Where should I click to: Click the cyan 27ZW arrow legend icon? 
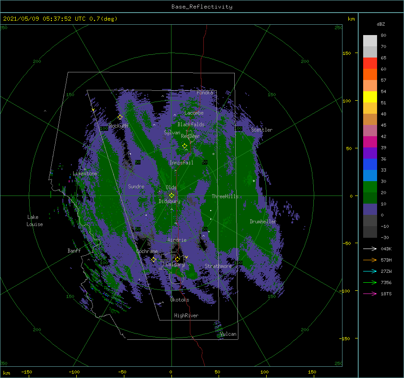(x=370, y=271)
